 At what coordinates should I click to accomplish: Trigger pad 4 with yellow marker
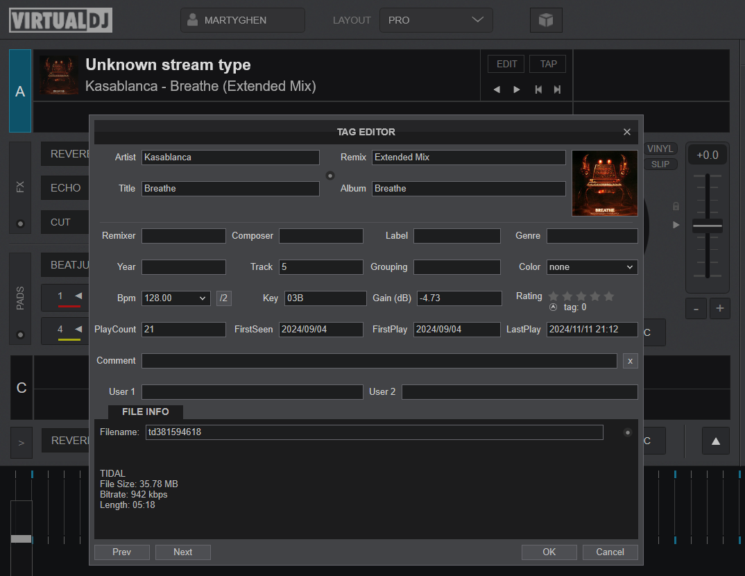65,331
